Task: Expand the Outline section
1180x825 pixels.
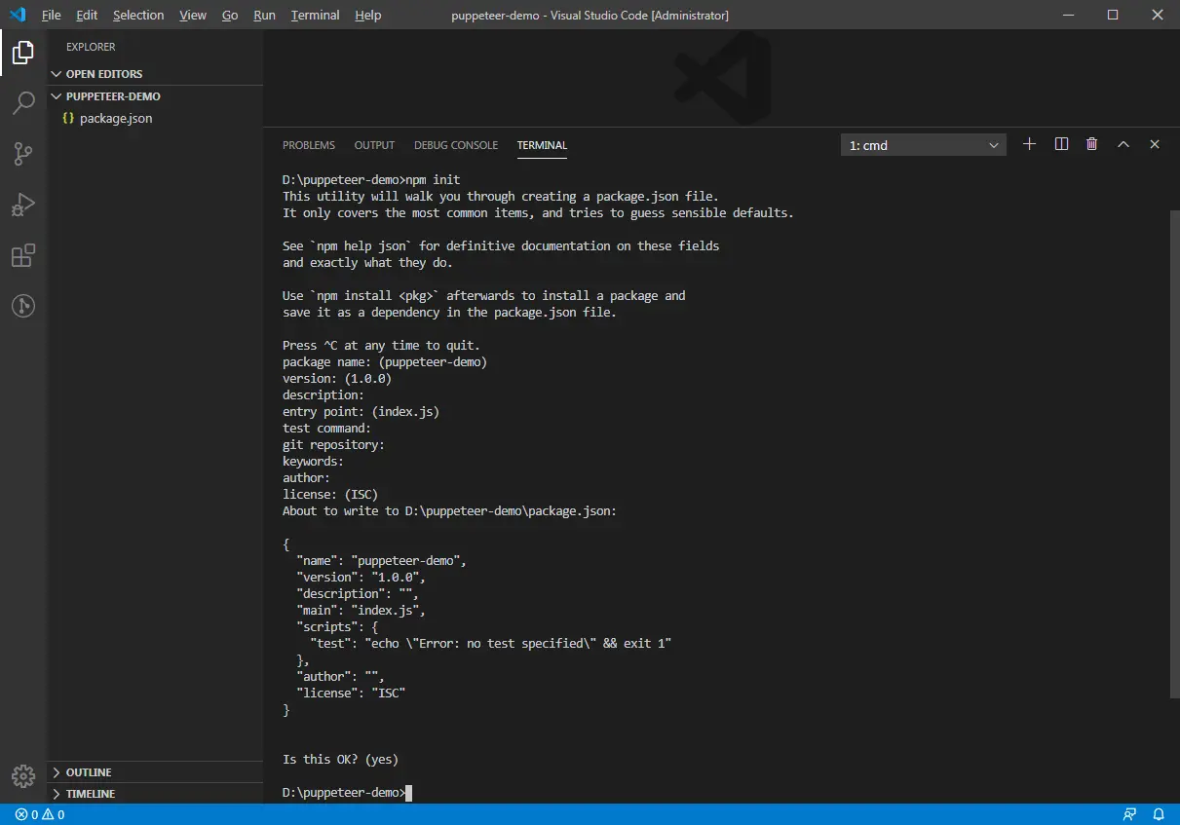Action: (155, 772)
